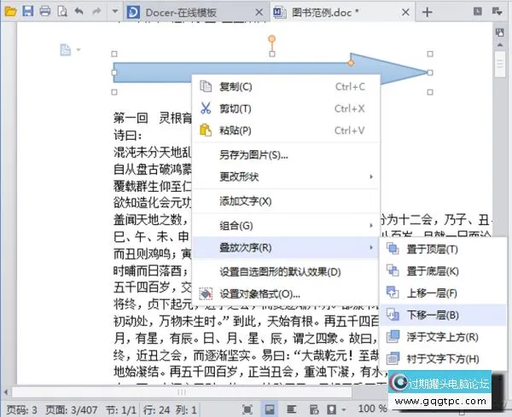Click the Undo arrow

point(79,11)
